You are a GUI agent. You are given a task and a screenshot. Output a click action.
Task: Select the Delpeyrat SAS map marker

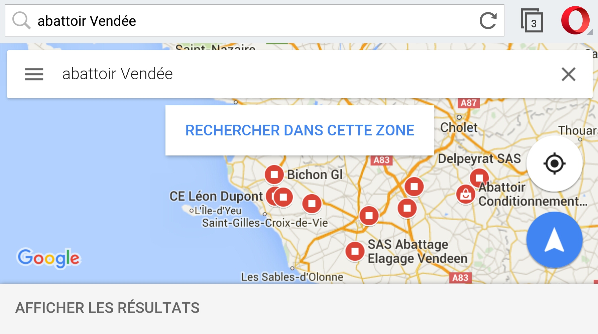click(x=479, y=177)
